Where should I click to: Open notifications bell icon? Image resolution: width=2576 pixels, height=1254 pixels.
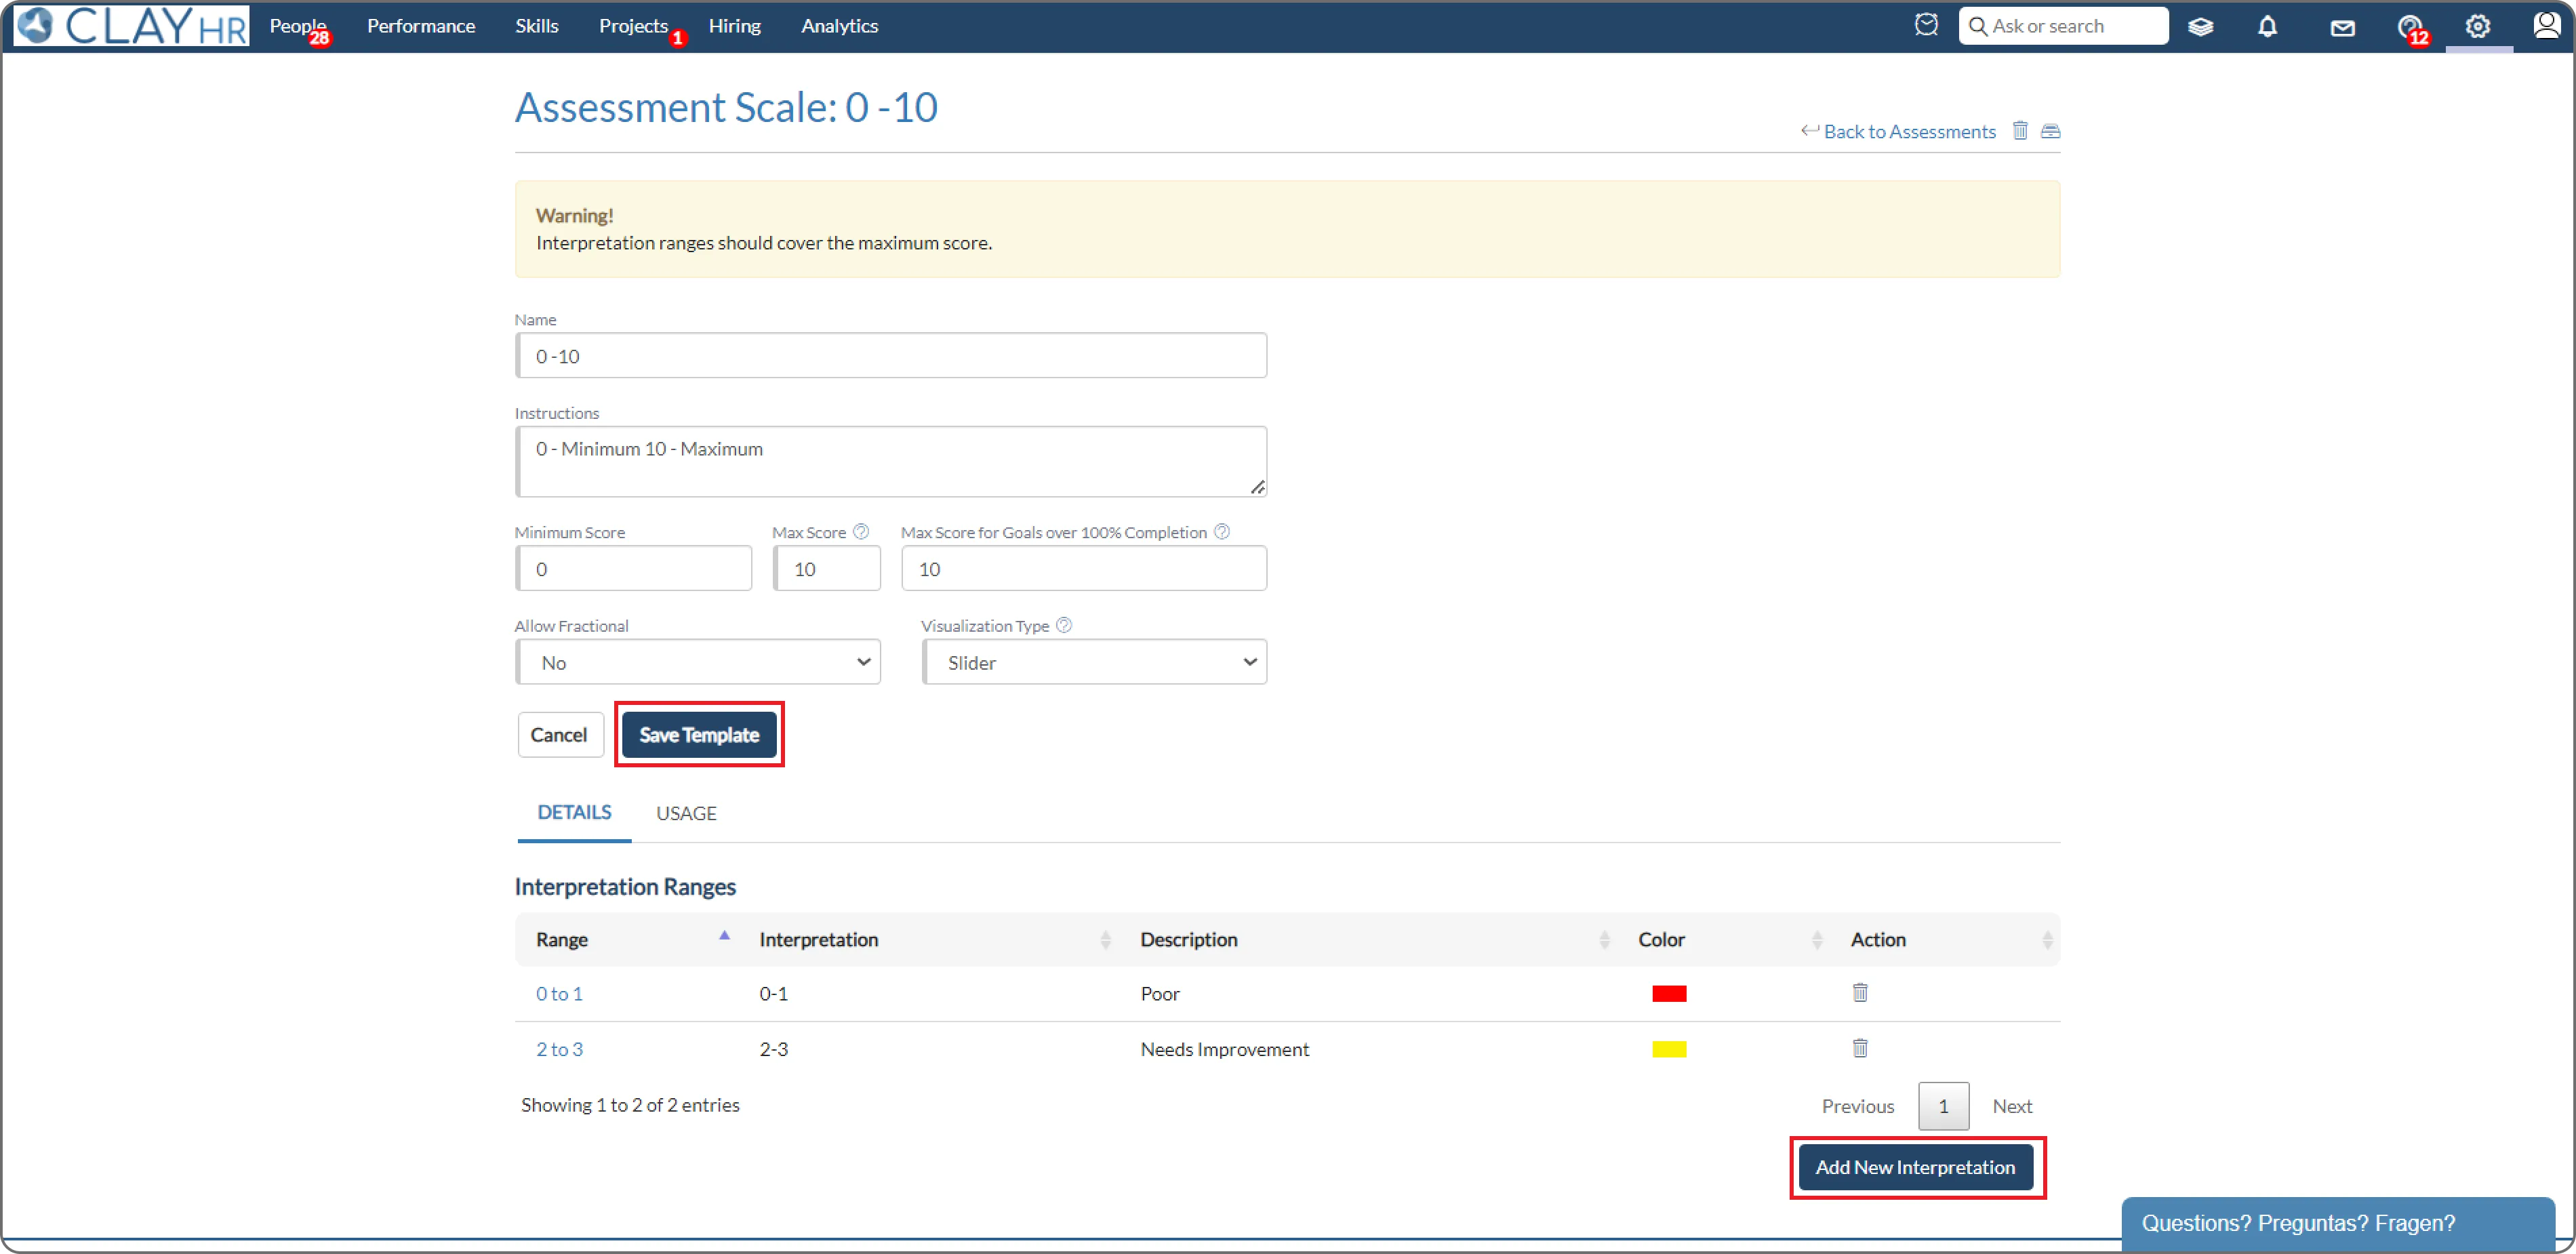click(x=2267, y=27)
